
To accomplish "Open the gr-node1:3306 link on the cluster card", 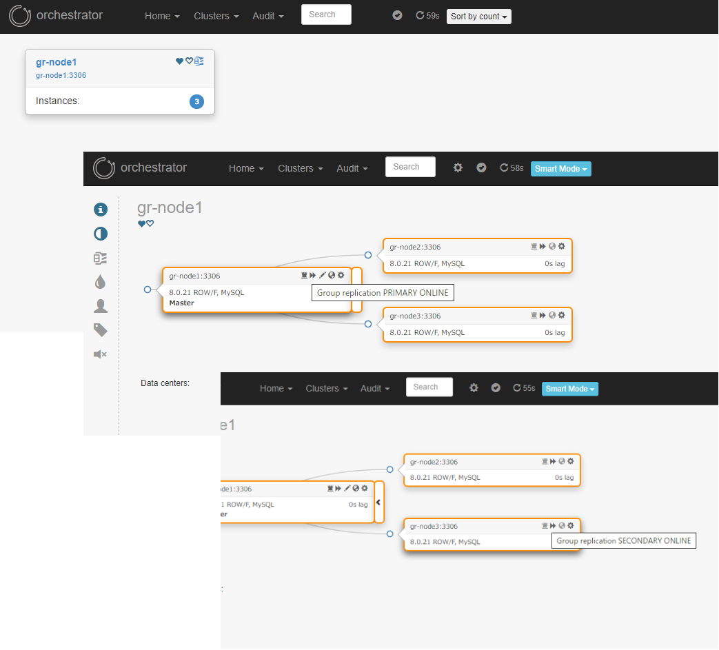I will coord(61,75).
